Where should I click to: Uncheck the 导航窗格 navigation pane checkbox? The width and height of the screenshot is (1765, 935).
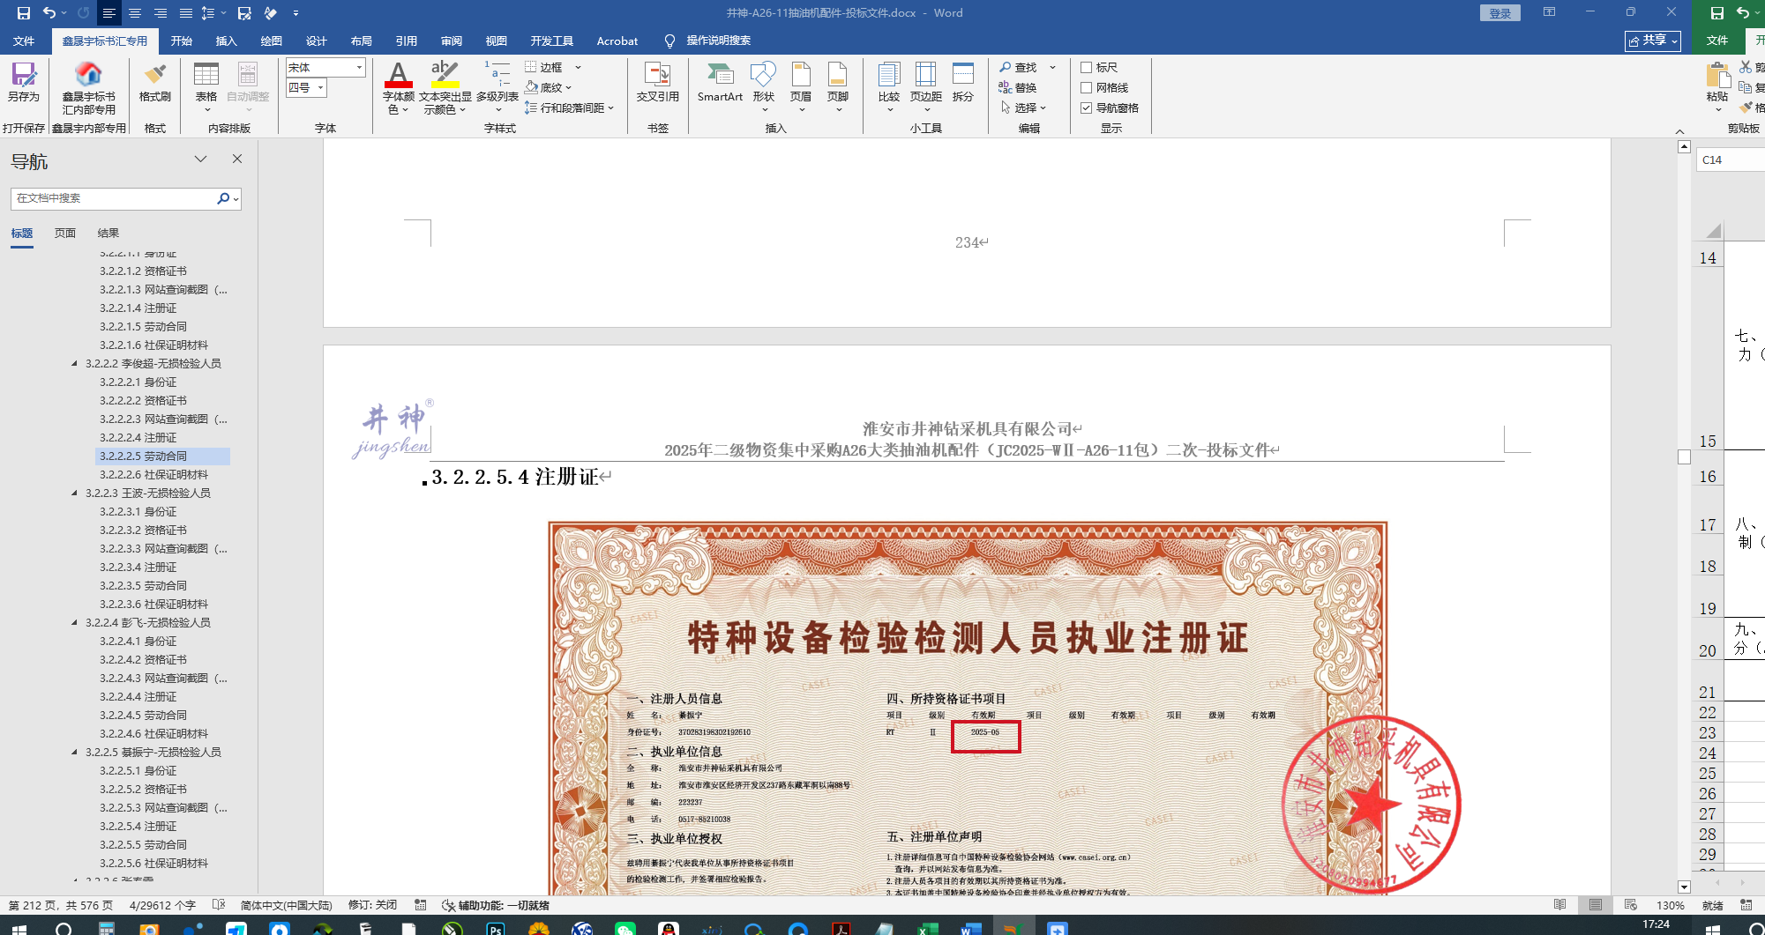pos(1087,108)
